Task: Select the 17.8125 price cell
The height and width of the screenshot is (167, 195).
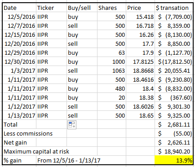Action: click(x=140, y=62)
